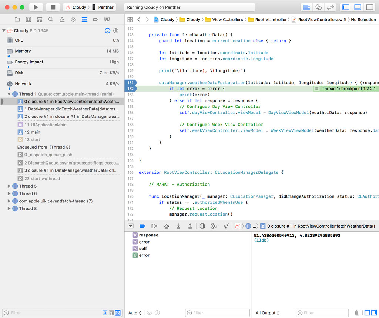Screen dimensions: 379x318
Task: Click No Selection in the jump bar
Action: [363, 19]
